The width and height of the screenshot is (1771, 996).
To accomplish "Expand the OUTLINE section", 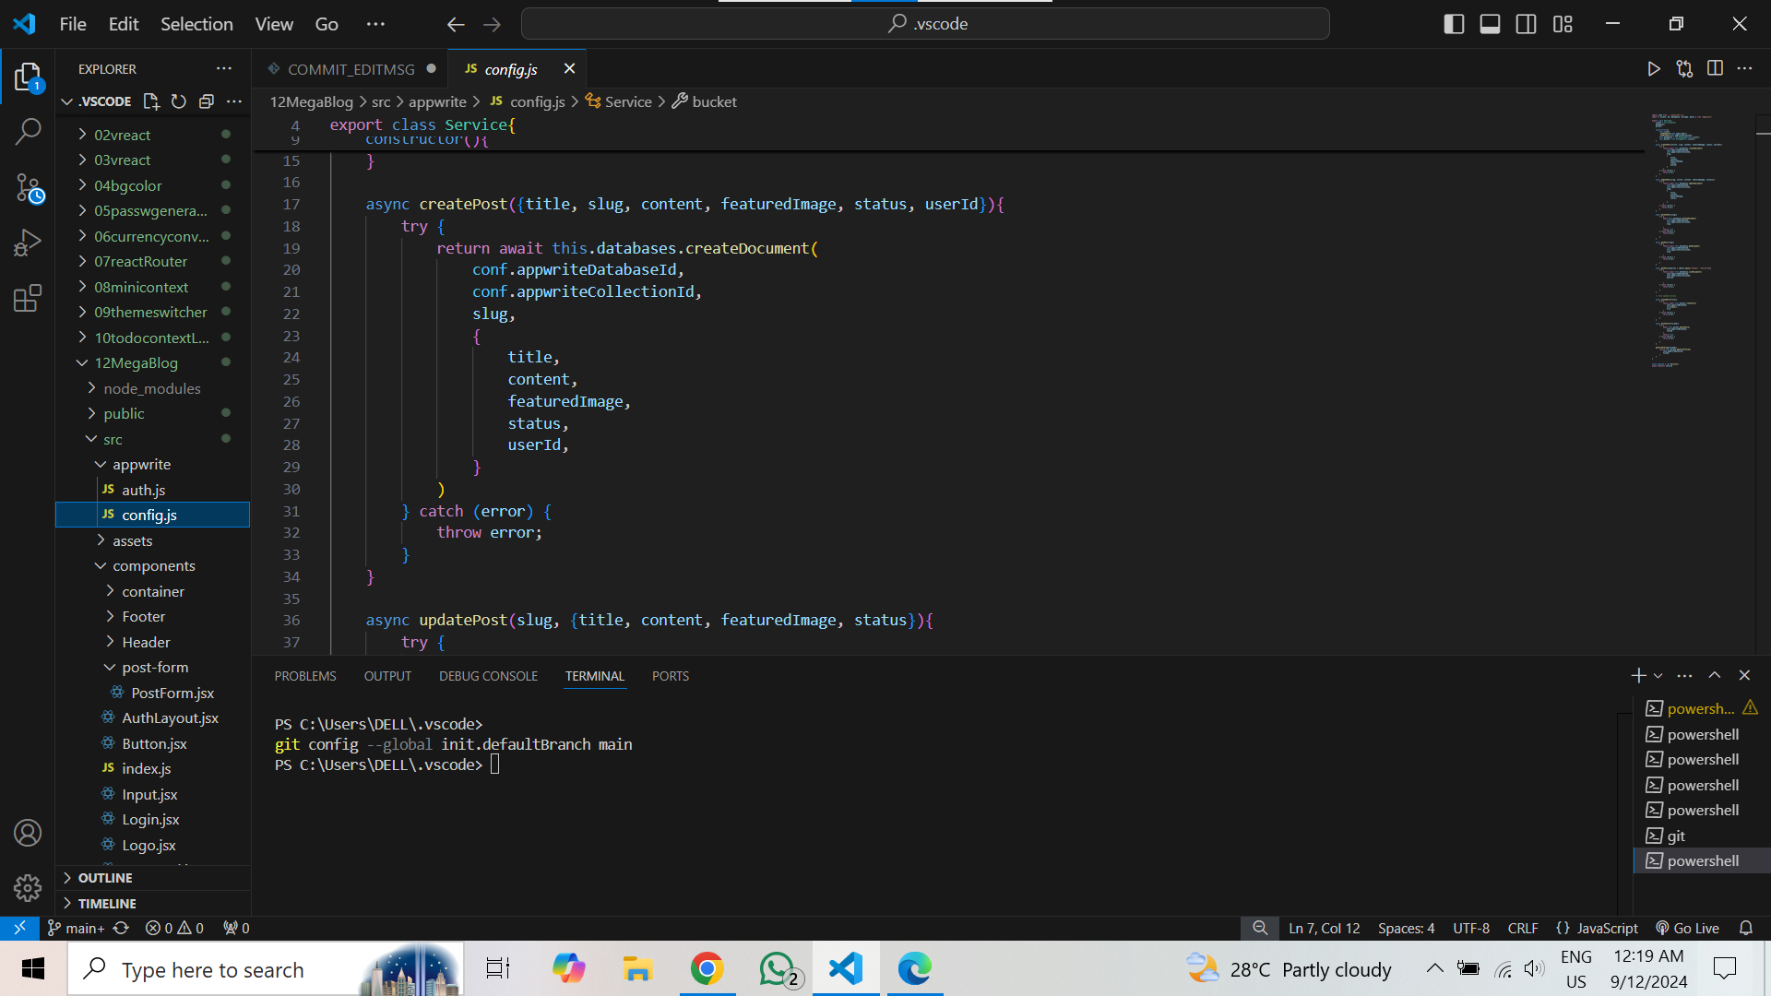I will tap(105, 878).
